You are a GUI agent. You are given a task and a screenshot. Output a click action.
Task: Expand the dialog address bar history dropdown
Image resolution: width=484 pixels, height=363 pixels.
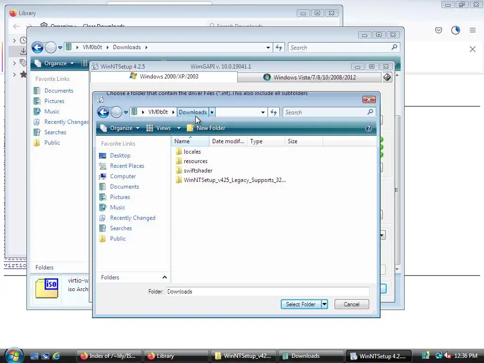(x=263, y=112)
